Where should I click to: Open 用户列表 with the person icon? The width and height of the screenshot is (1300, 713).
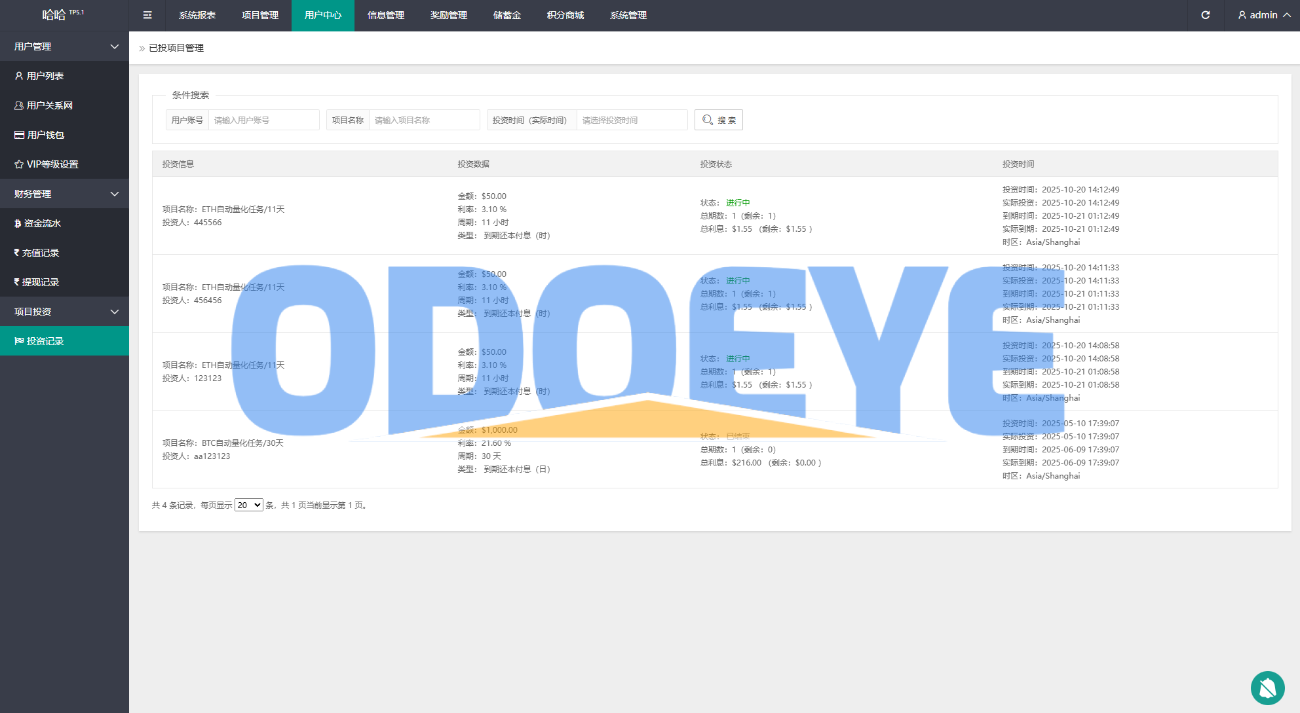point(45,76)
